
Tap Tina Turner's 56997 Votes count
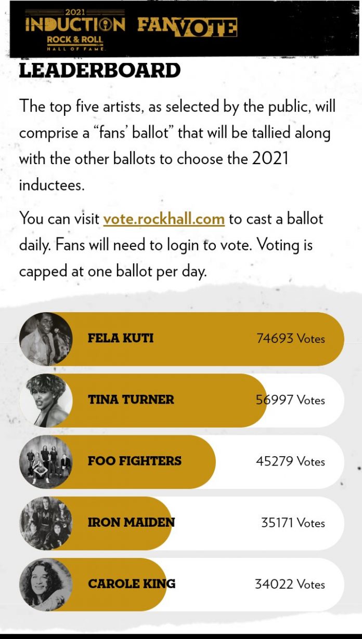click(290, 400)
